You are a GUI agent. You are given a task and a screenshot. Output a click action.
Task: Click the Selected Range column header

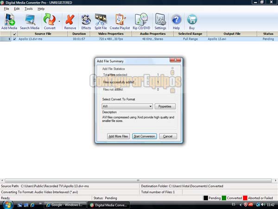click(190, 33)
